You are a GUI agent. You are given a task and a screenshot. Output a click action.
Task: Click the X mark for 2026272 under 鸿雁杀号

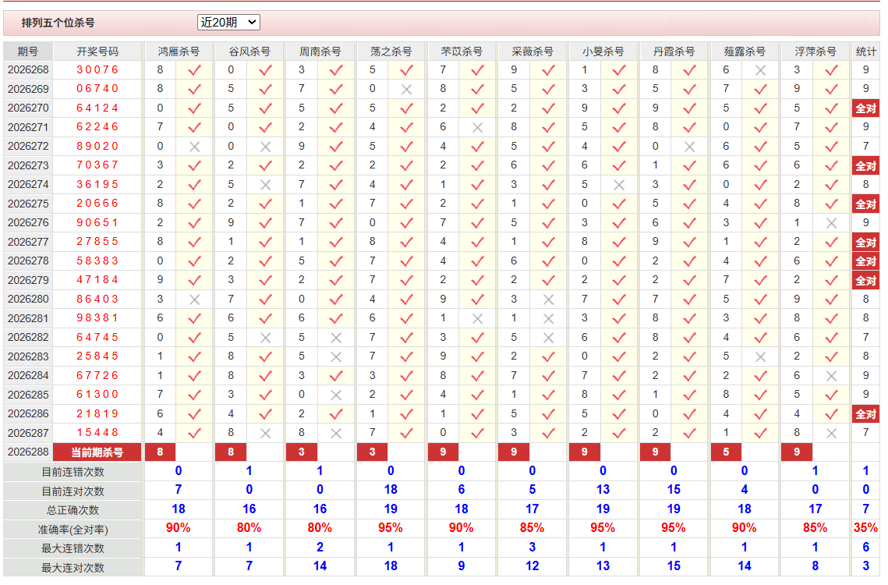(194, 147)
